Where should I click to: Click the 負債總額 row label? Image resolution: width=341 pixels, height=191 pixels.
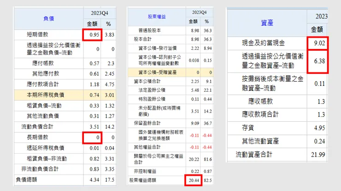coord(27,179)
